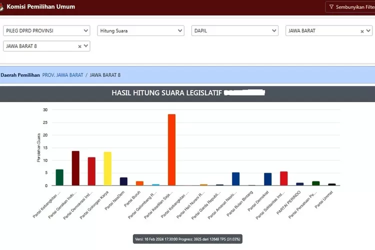This screenshot has height=250, width=375.
Task: Click the KPU logo icon
Action: [1, 7]
